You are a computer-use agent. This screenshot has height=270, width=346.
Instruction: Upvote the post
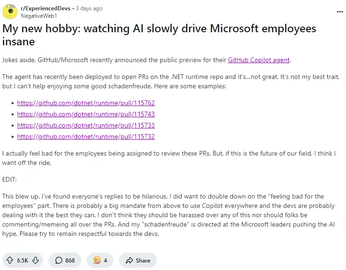tap(10, 260)
